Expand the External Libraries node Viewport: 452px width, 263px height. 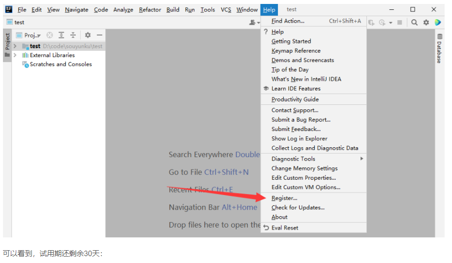pyautogui.click(x=15, y=55)
